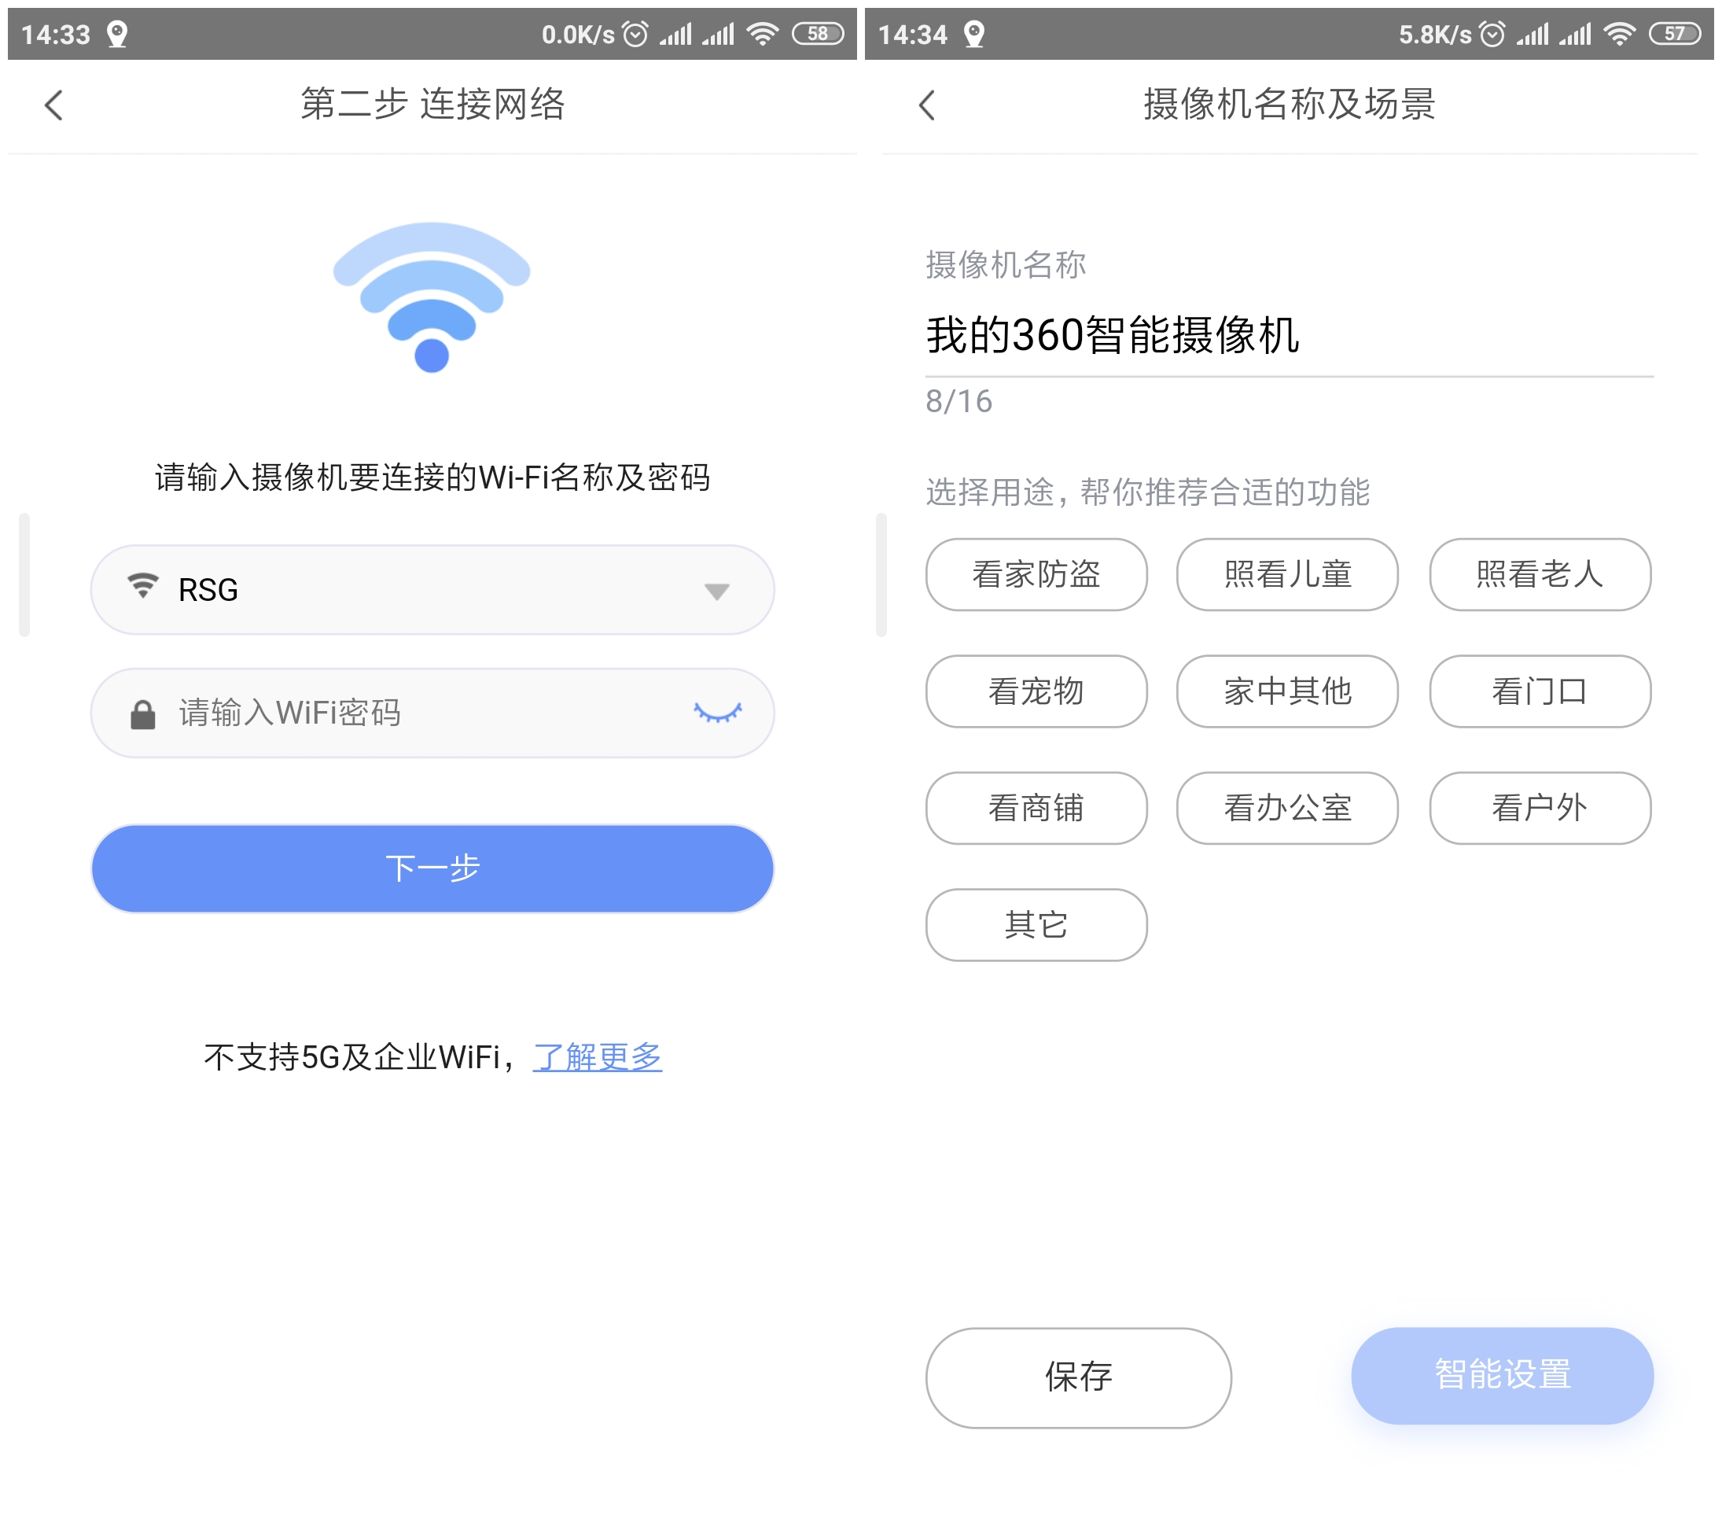The height and width of the screenshot is (1526, 1722).
Task: Select the 看门口 usage option
Action: coord(1540,691)
